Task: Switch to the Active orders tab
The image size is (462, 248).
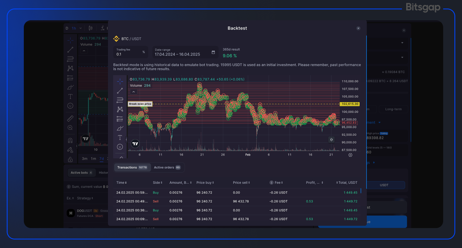Action: tap(167, 167)
